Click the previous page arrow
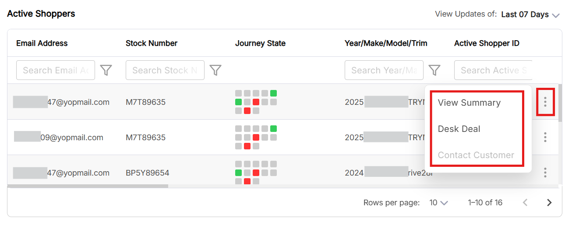This screenshot has width=572, height=228. tap(526, 203)
